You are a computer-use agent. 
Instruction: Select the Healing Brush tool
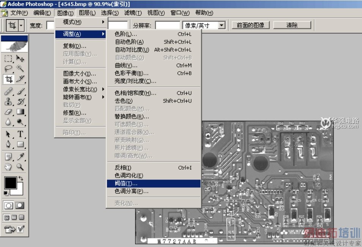pyautogui.click(x=8, y=90)
